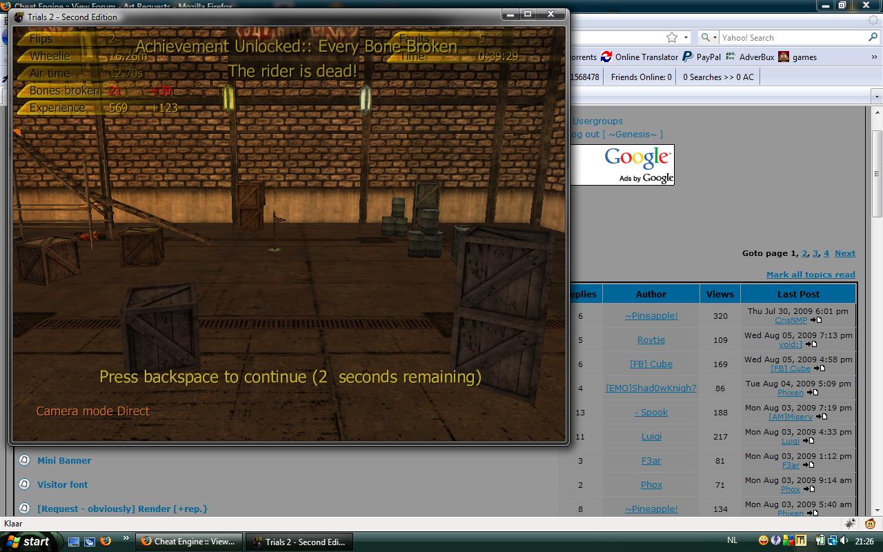Open author [EMO]Shad0wKnigh7's profile
The height and width of the screenshot is (552, 883).
(651, 388)
